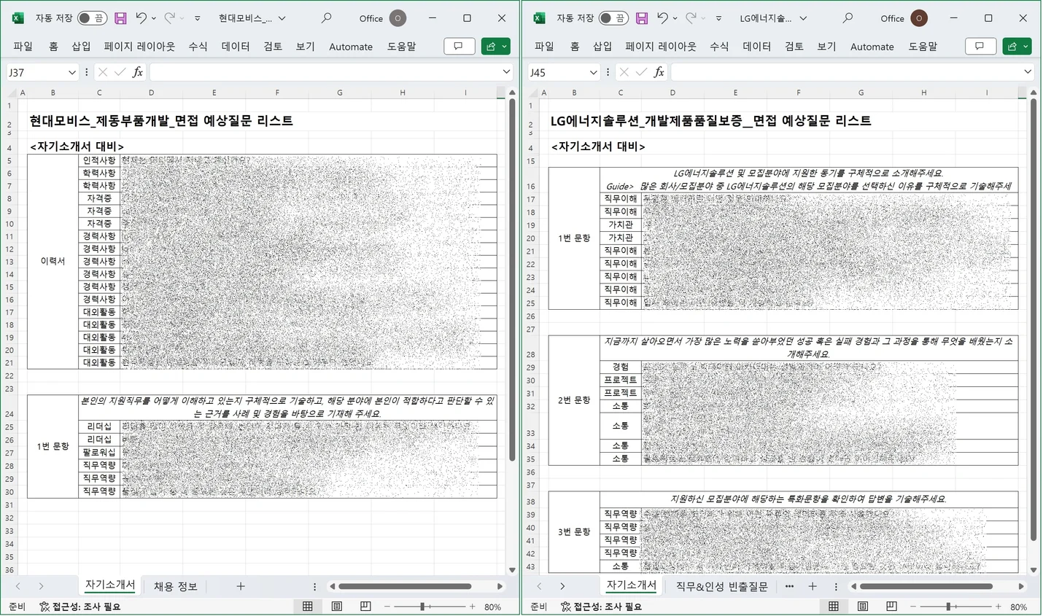
Task: Expand the formula bar in the 현대모비스 window
Action: point(506,71)
